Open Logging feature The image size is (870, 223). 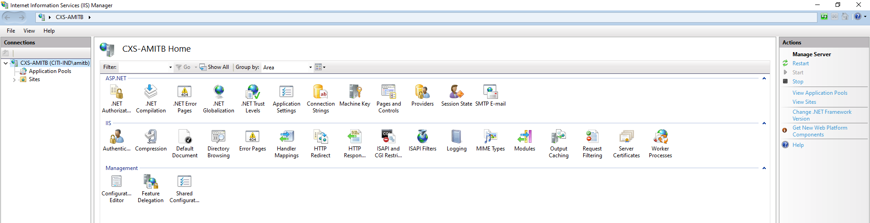point(457,140)
